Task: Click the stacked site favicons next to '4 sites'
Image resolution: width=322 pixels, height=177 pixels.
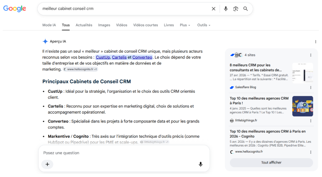Action: (236, 55)
